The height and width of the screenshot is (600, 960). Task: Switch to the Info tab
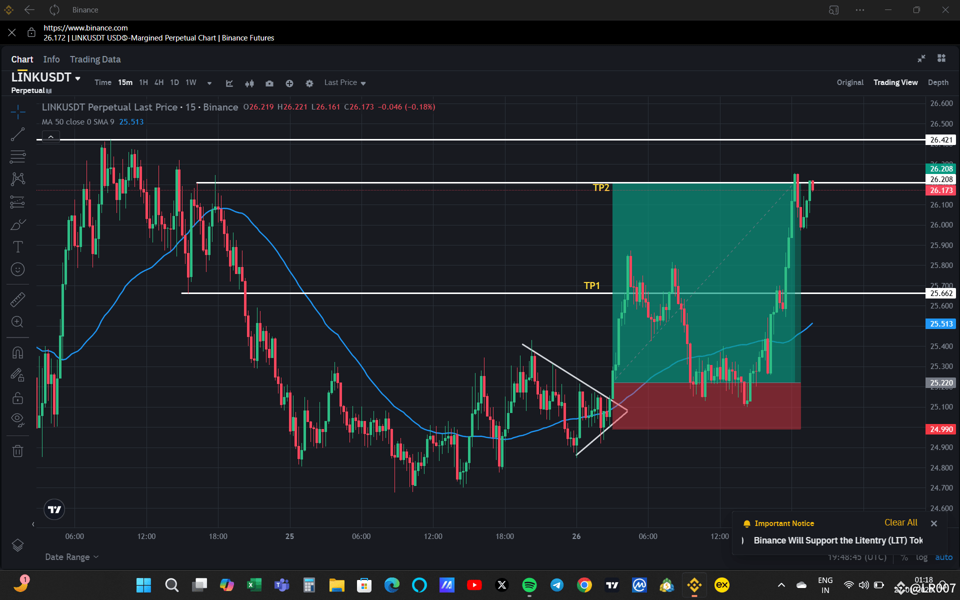coord(51,59)
